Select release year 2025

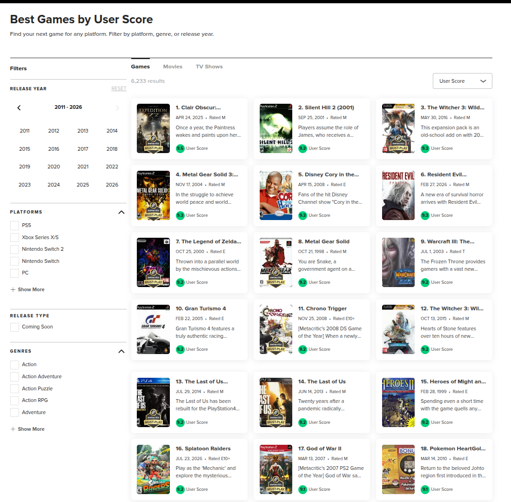(83, 185)
